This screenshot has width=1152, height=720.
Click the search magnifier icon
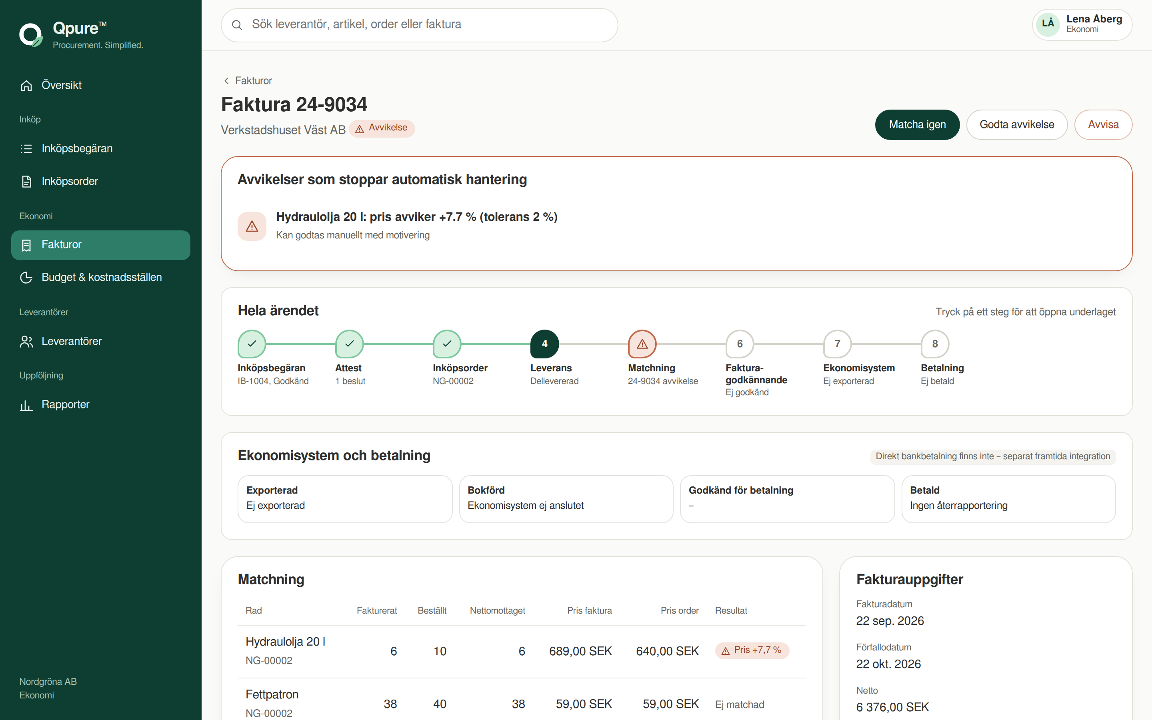tap(236, 25)
